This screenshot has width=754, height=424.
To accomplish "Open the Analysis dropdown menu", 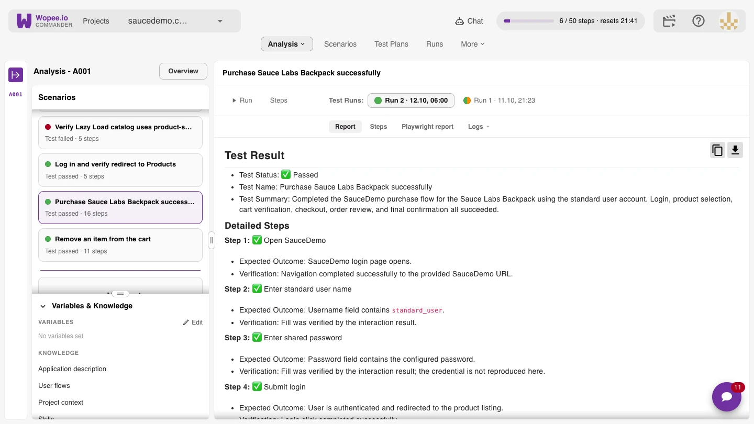I will 287,44.
